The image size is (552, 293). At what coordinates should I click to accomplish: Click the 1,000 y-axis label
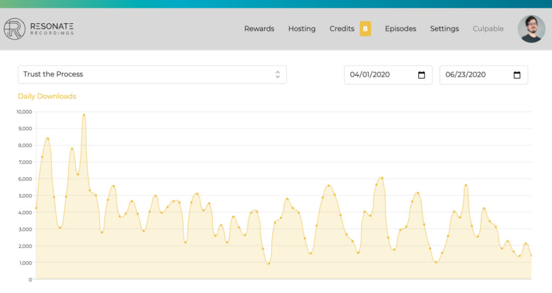(x=25, y=263)
